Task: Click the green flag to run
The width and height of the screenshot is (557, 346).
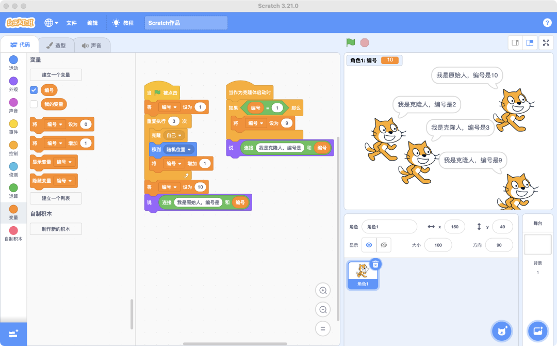Action: tap(351, 43)
